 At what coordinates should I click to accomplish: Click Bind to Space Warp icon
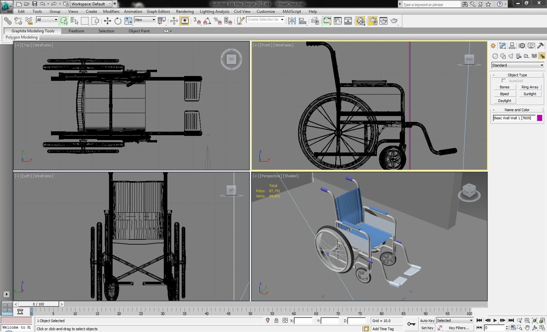pyautogui.click(x=29, y=21)
